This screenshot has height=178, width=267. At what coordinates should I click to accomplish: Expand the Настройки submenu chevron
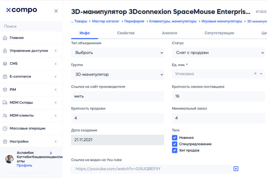(x=56, y=142)
